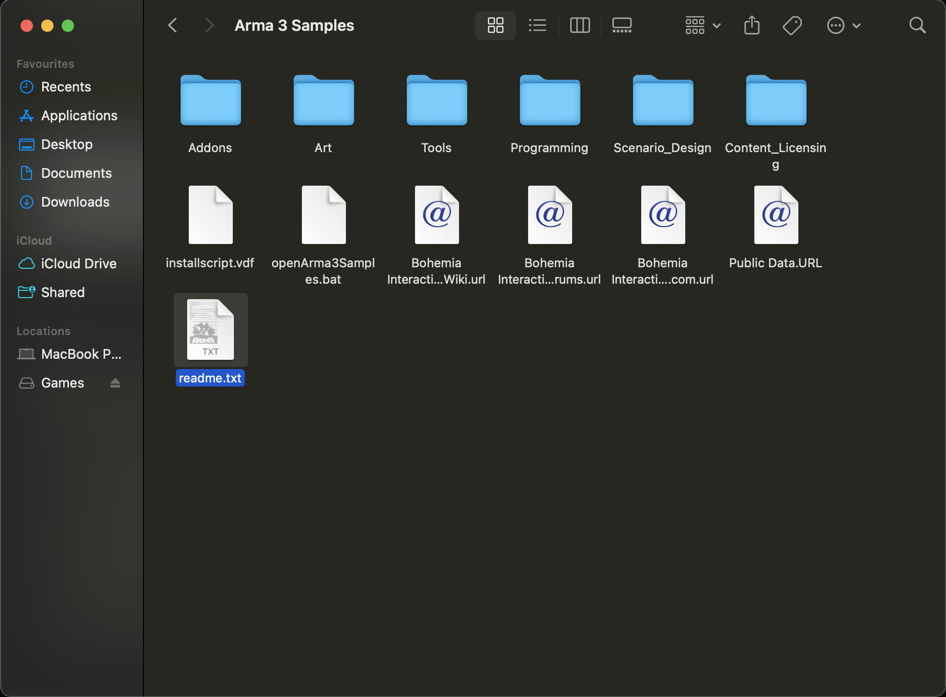Switch to column view
This screenshot has height=697, width=946.
tap(580, 25)
